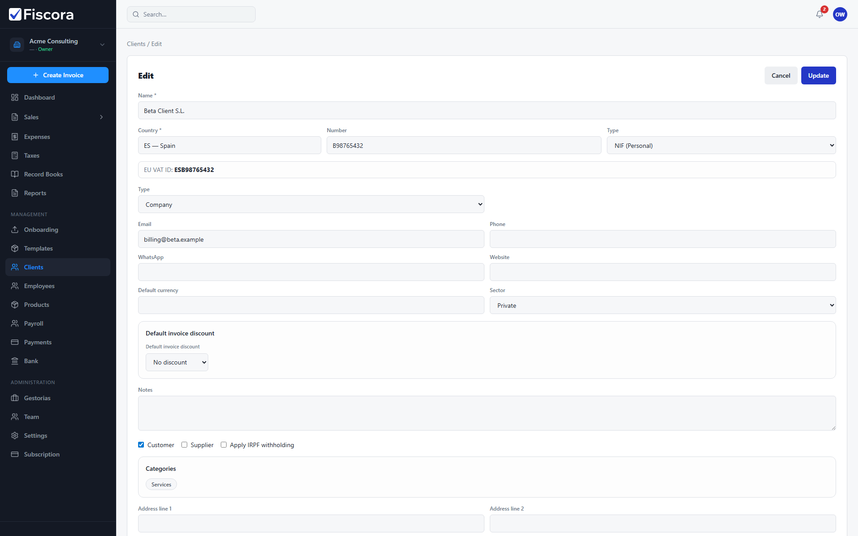Click the Address line 2 field

click(662, 523)
